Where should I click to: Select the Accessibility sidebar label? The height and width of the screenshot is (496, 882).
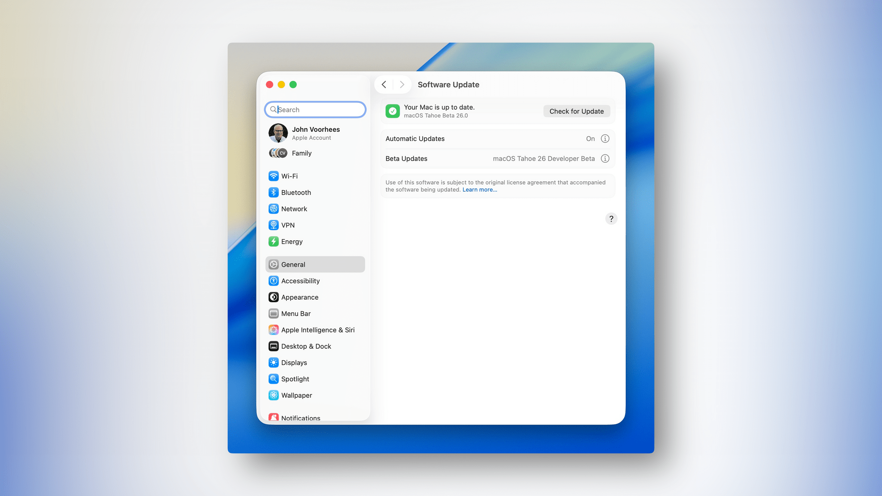pos(301,281)
